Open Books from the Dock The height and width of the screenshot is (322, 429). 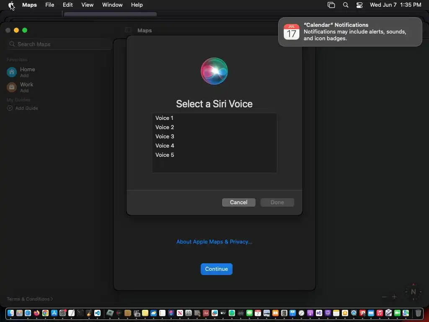point(275,313)
